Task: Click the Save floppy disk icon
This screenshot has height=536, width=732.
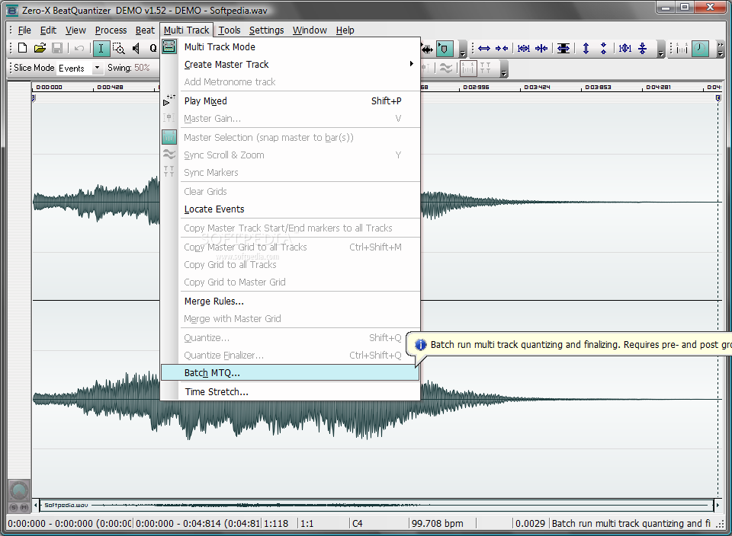Action: (x=57, y=48)
